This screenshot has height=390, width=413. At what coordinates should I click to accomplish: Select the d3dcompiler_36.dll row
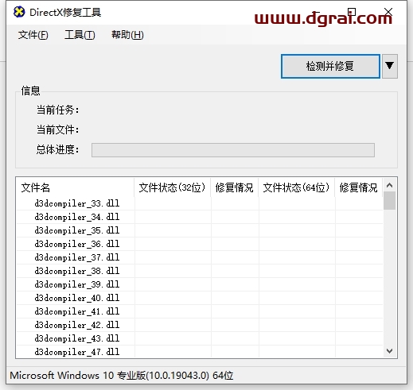(200, 244)
